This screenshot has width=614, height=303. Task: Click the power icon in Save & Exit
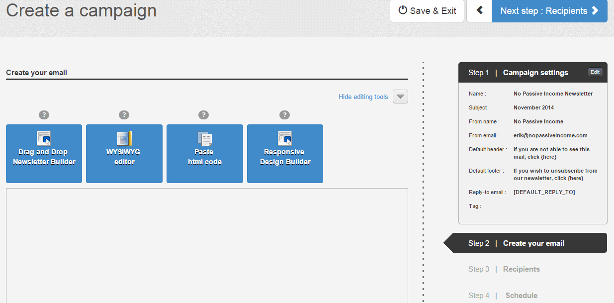[x=403, y=10]
